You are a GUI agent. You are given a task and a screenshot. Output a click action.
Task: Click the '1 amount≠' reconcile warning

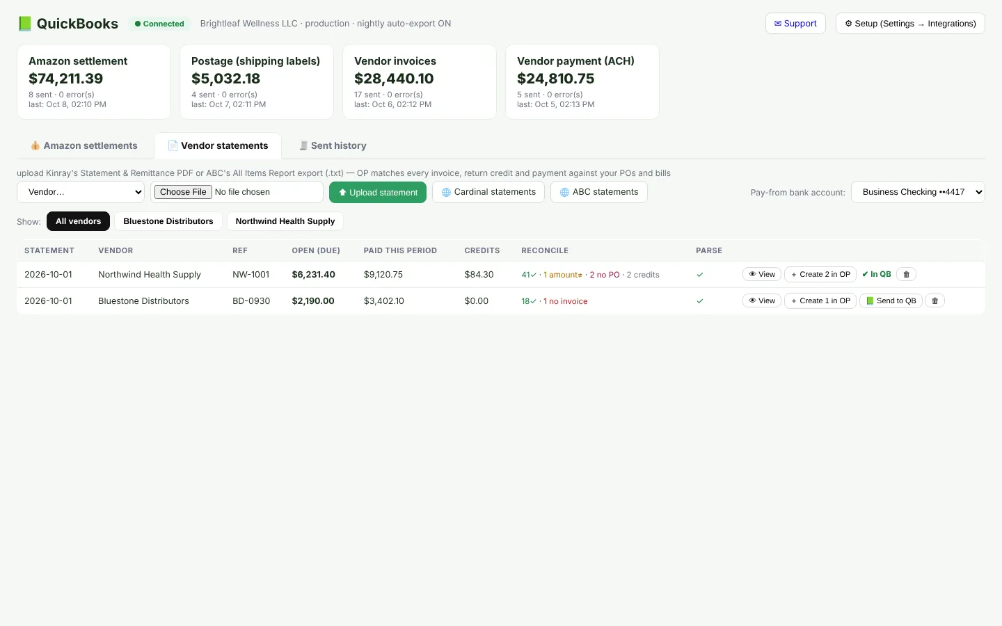pos(563,275)
